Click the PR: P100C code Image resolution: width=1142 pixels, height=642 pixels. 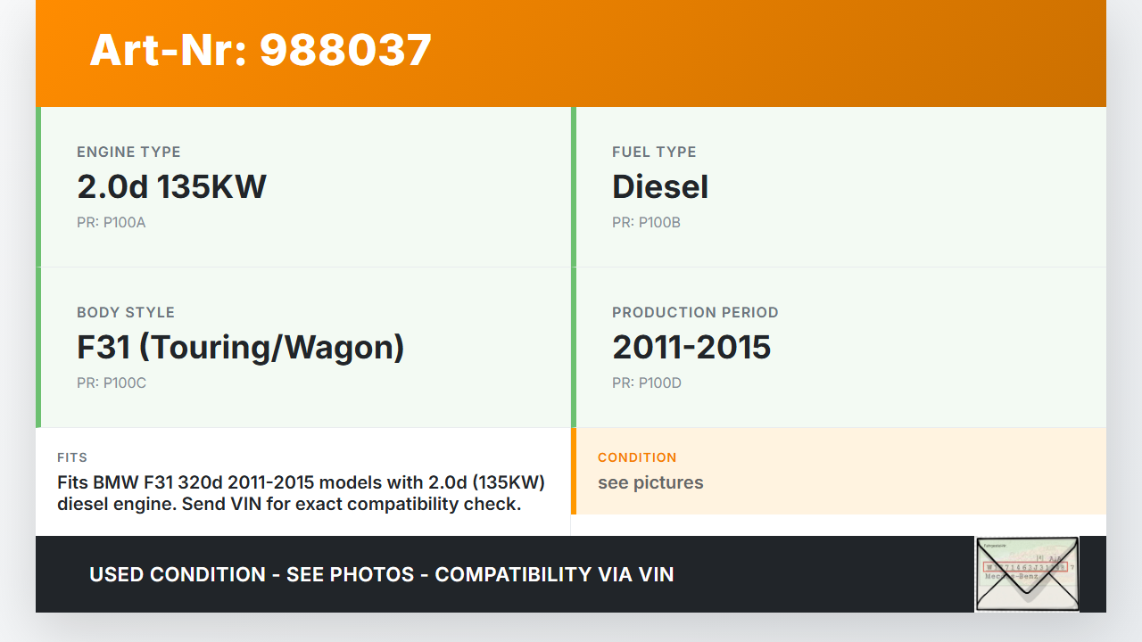111,383
